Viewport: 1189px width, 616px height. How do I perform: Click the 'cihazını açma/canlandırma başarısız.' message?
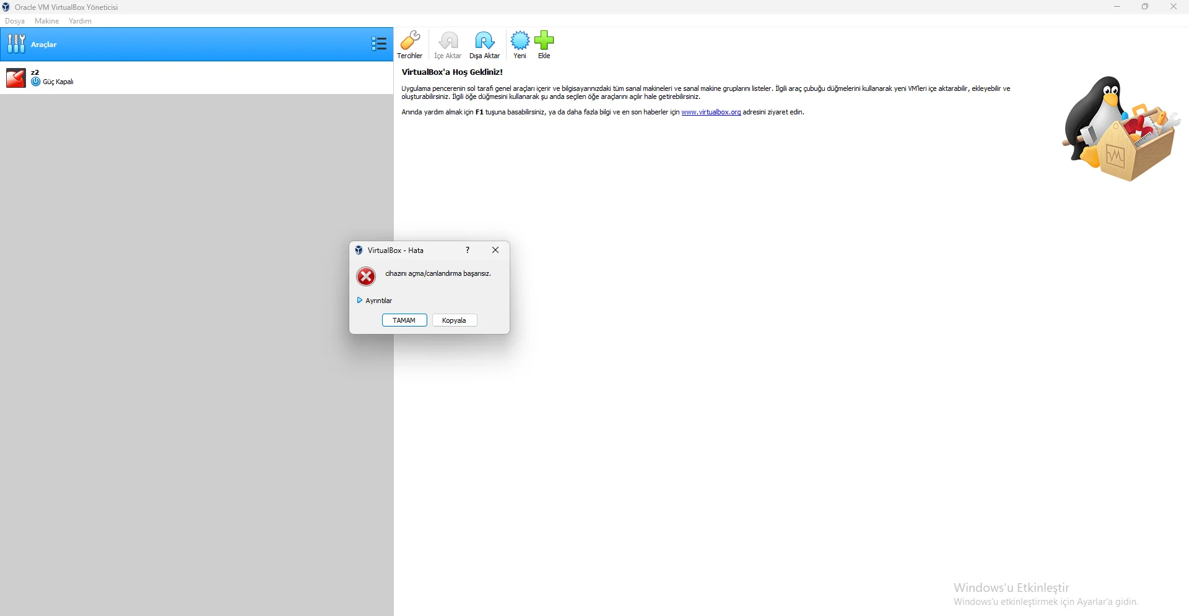[x=438, y=273]
